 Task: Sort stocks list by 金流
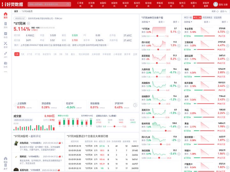[x=161, y=22]
